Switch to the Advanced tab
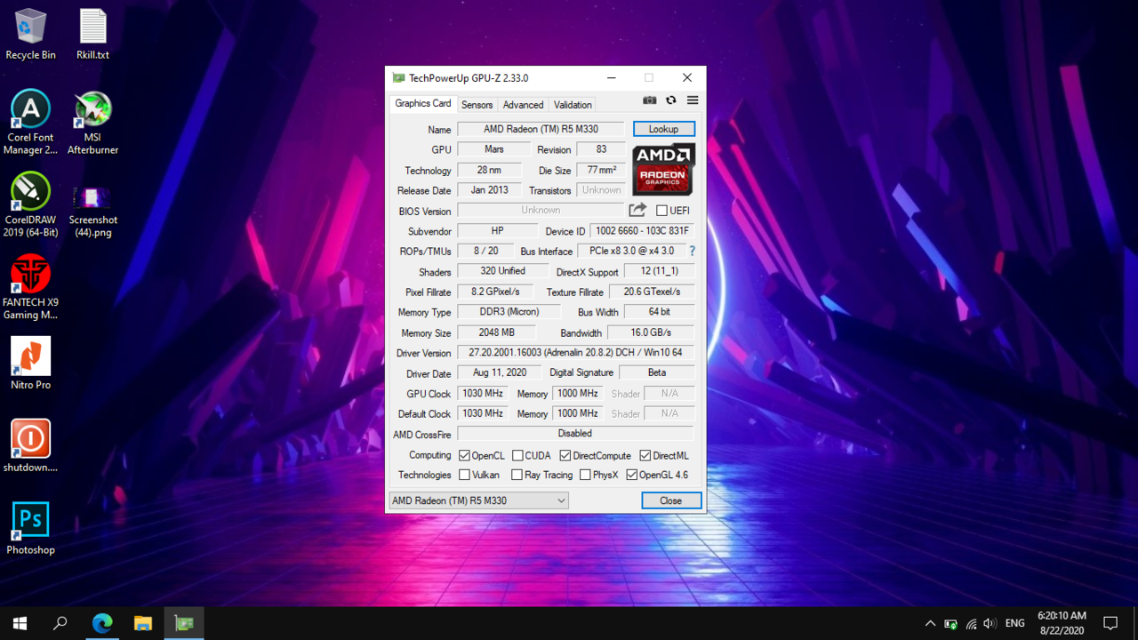 click(523, 105)
